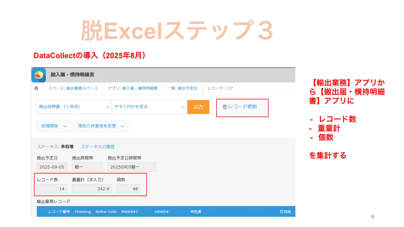The width and height of the screenshot is (404, 227).
Task: Expand the 今すぐPDFを見る output dropdown
Action: pos(149,107)
